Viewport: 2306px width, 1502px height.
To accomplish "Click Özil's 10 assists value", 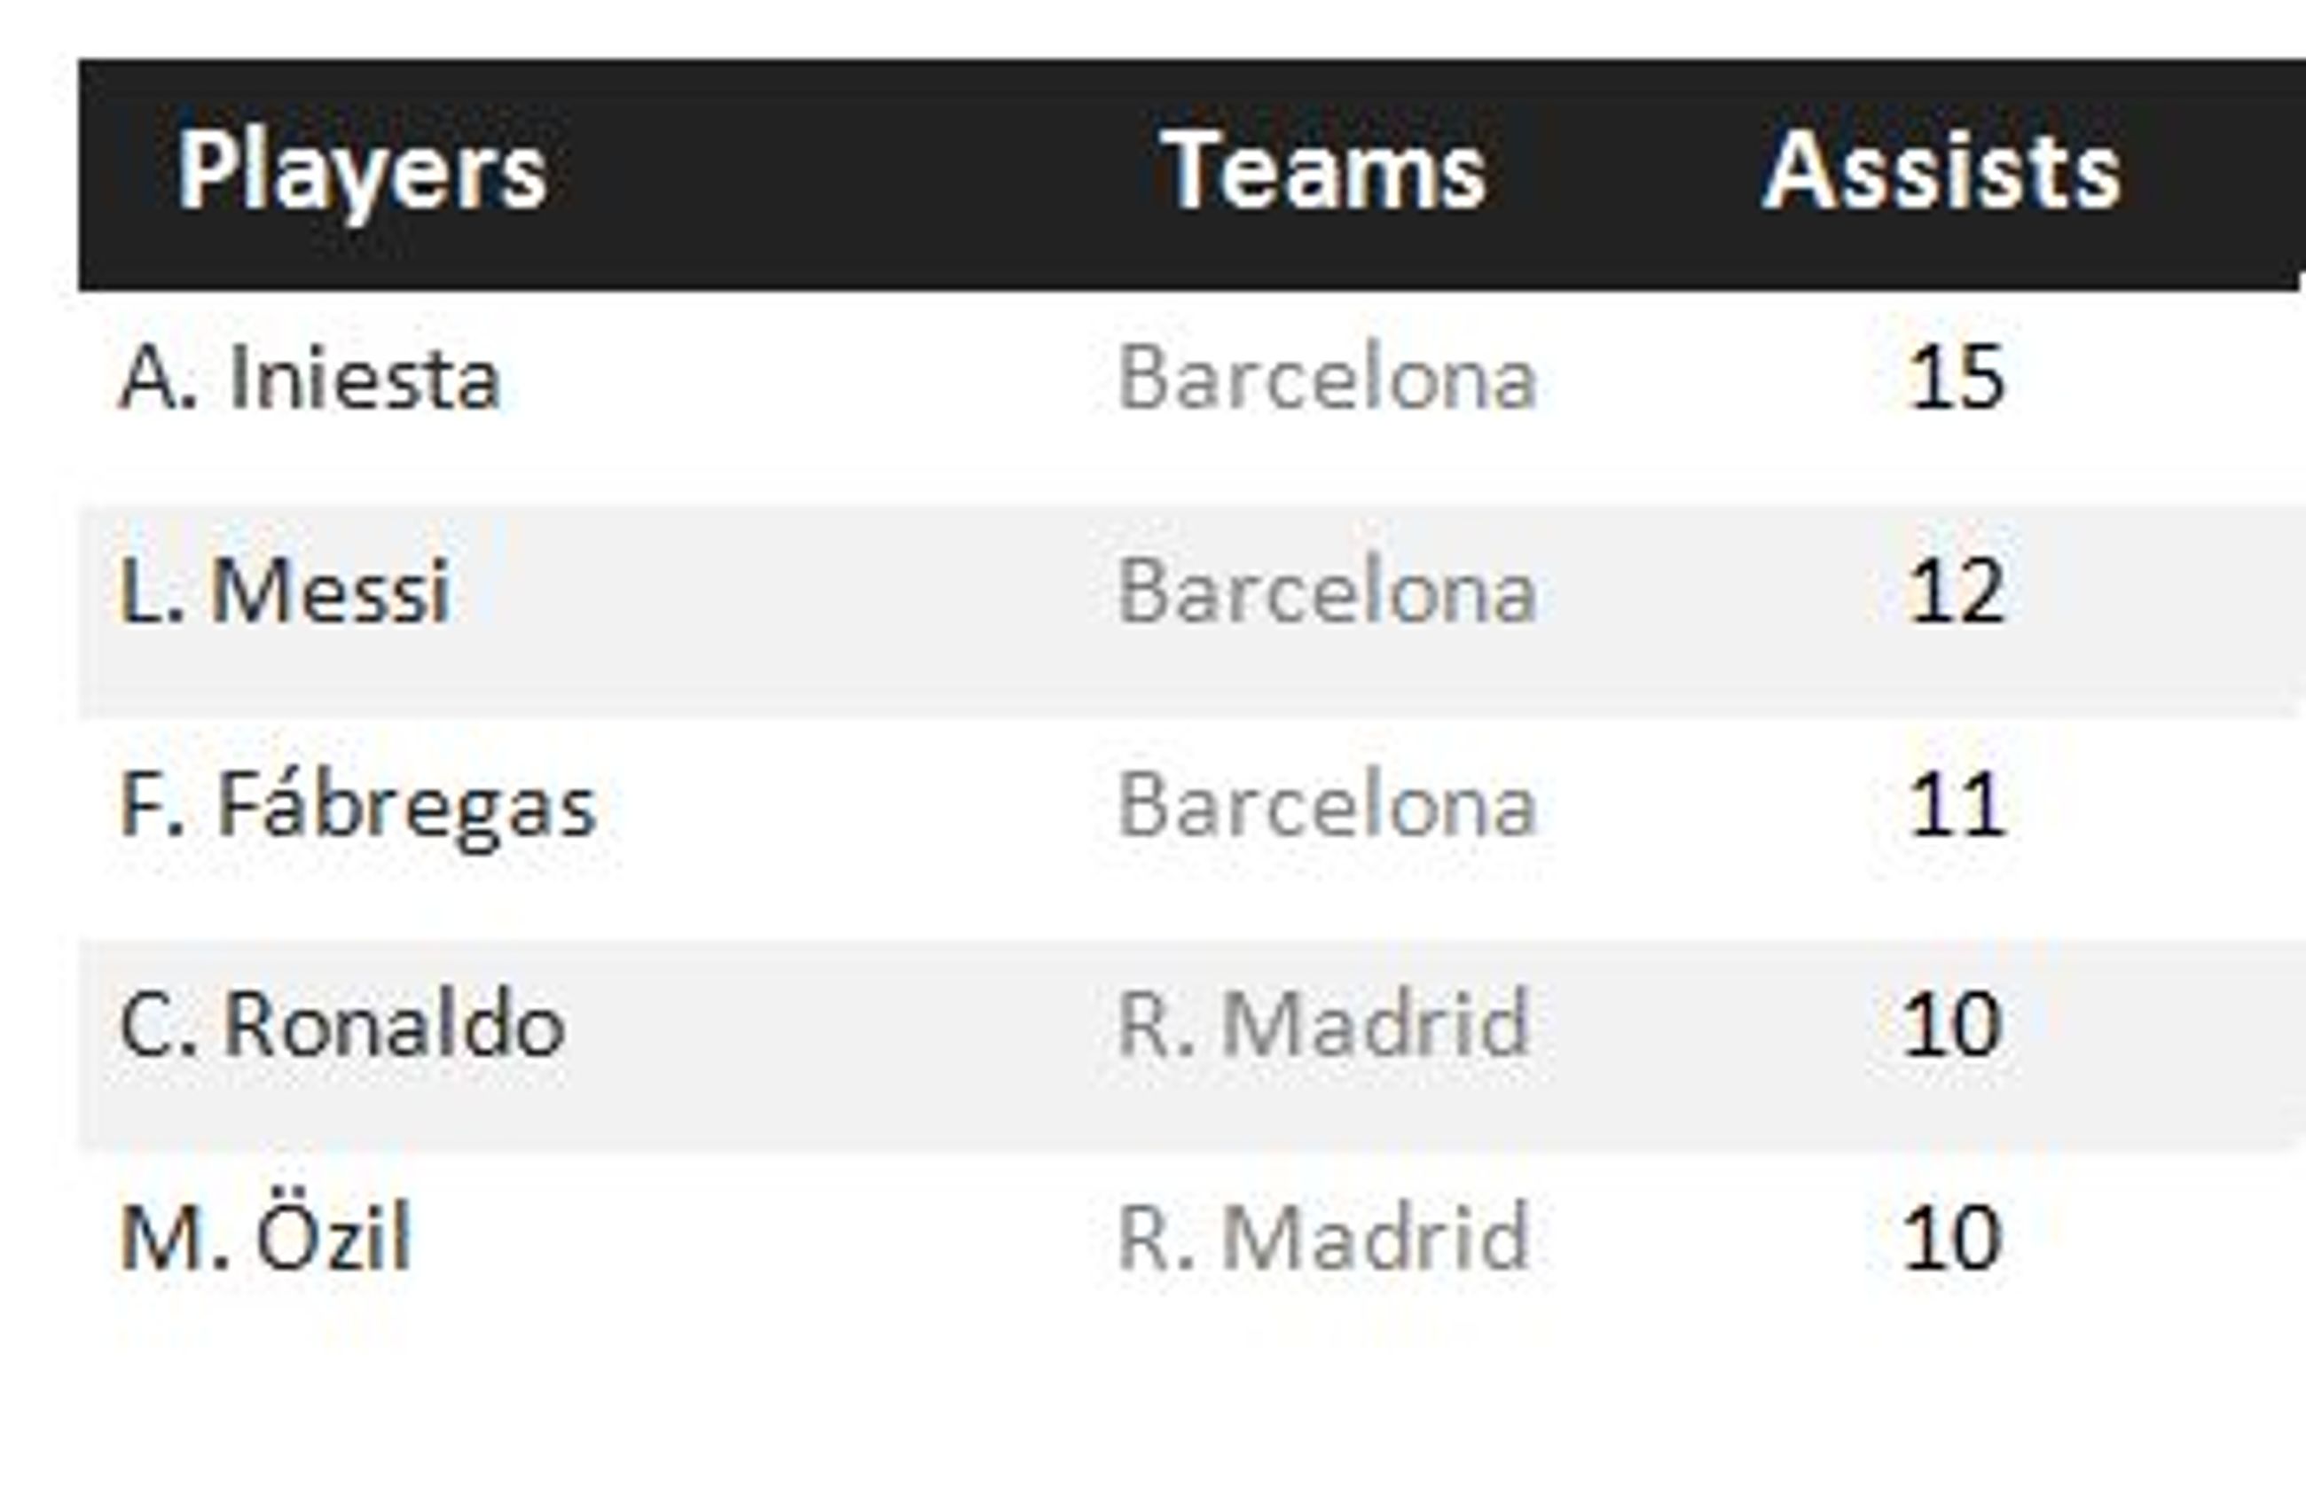I will 1952,1238.
